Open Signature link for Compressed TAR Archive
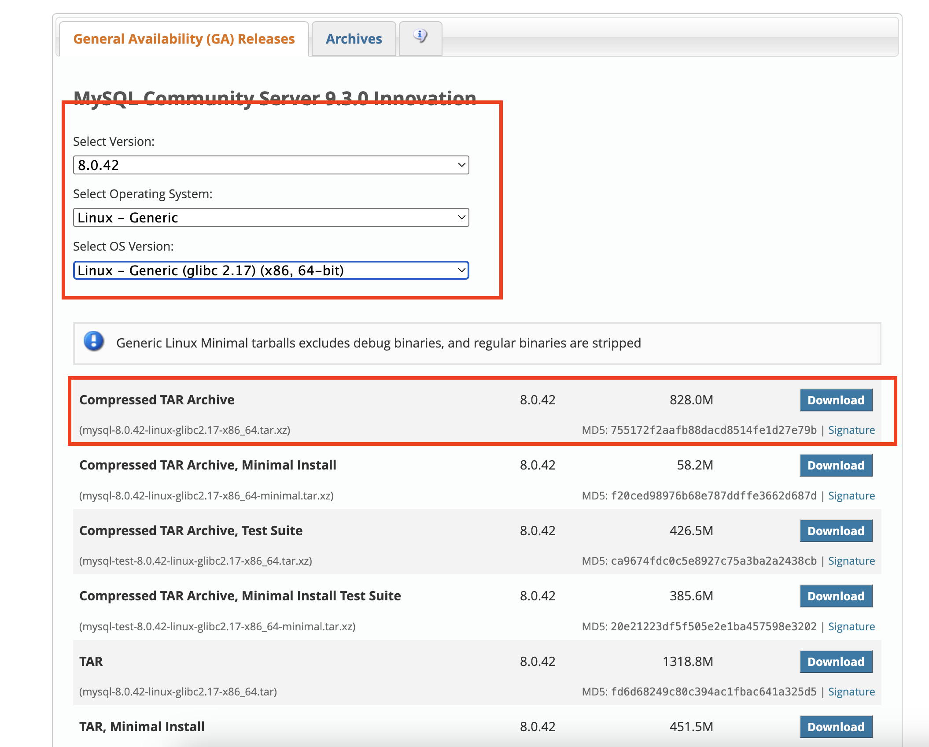 851,430
